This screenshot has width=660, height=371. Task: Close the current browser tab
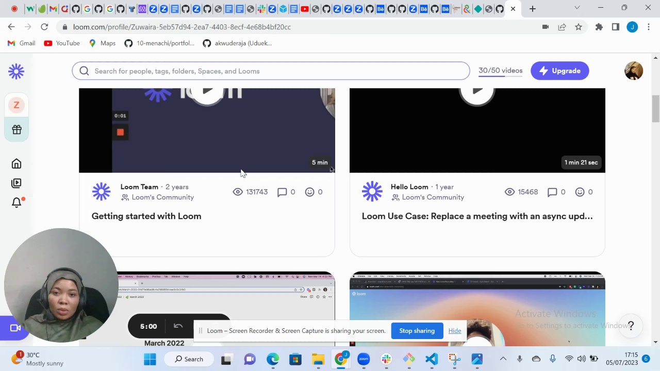coord(513,9)
